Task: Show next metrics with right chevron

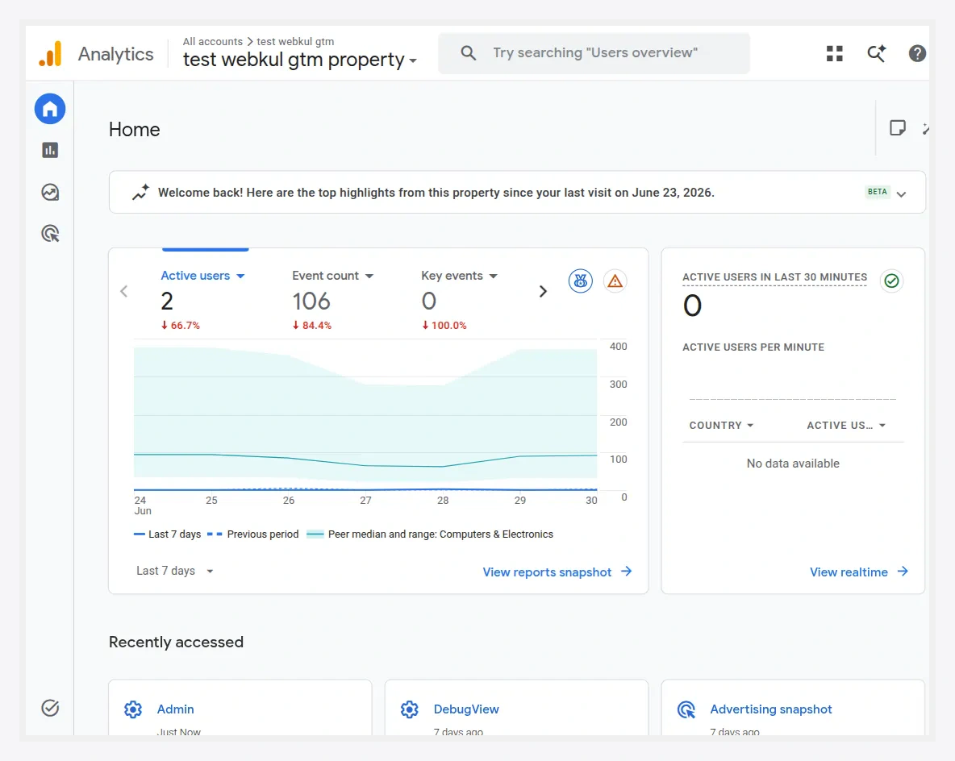Action: 543,292
